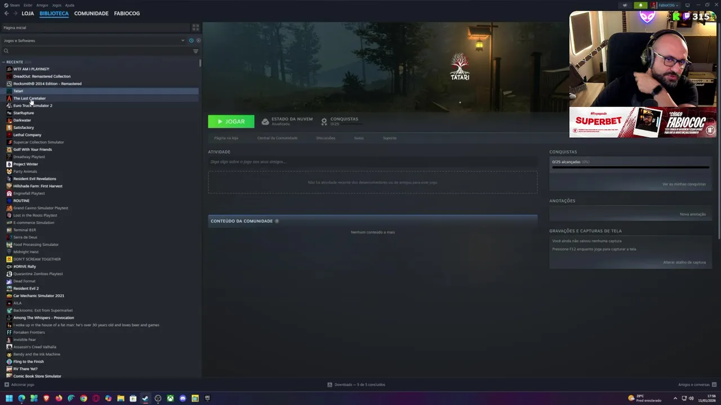
Task: Open the library grid view icon
Action: click(195, 28)
